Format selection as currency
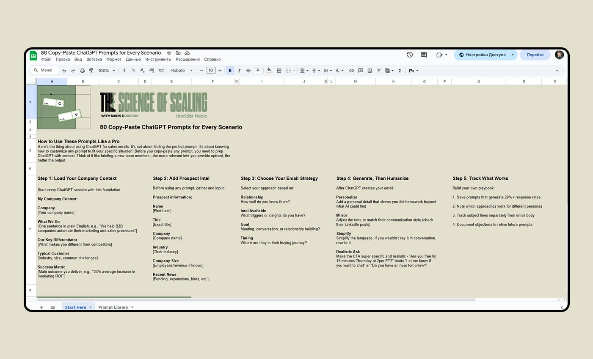 124,71
